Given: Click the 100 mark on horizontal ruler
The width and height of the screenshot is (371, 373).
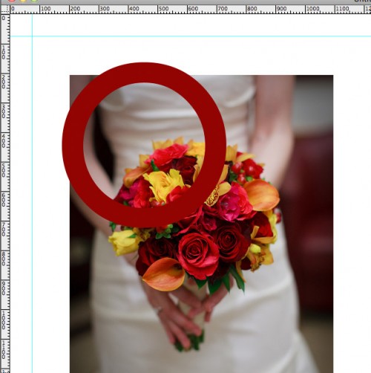Looking at the screenshot, I should (45, 9).
